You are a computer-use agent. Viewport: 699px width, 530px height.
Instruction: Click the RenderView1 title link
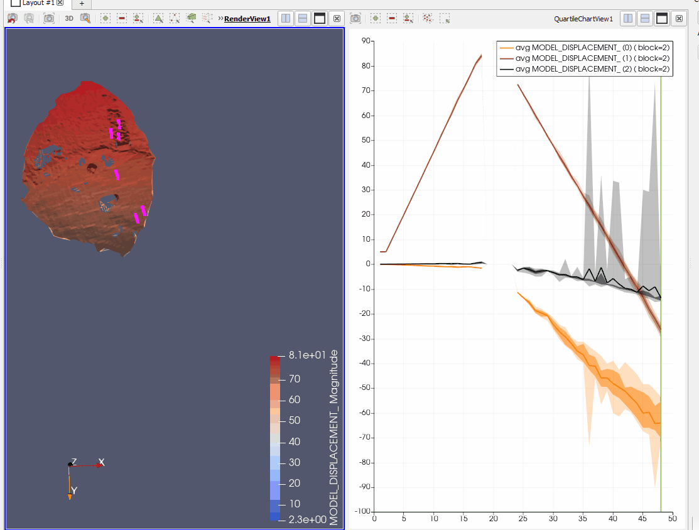tap(247, 19)
